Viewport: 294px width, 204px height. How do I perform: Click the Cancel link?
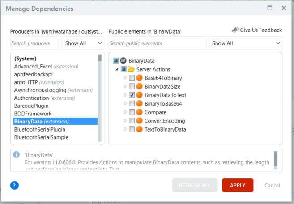pyautogui.click(x=272, y=186)
